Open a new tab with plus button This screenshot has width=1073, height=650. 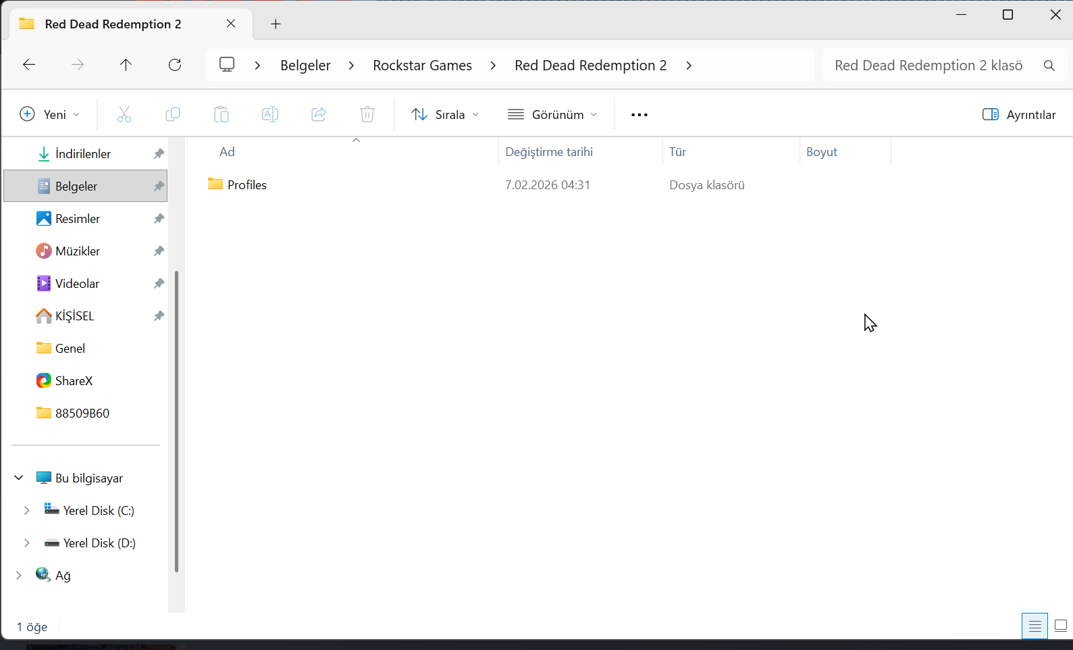276,24
